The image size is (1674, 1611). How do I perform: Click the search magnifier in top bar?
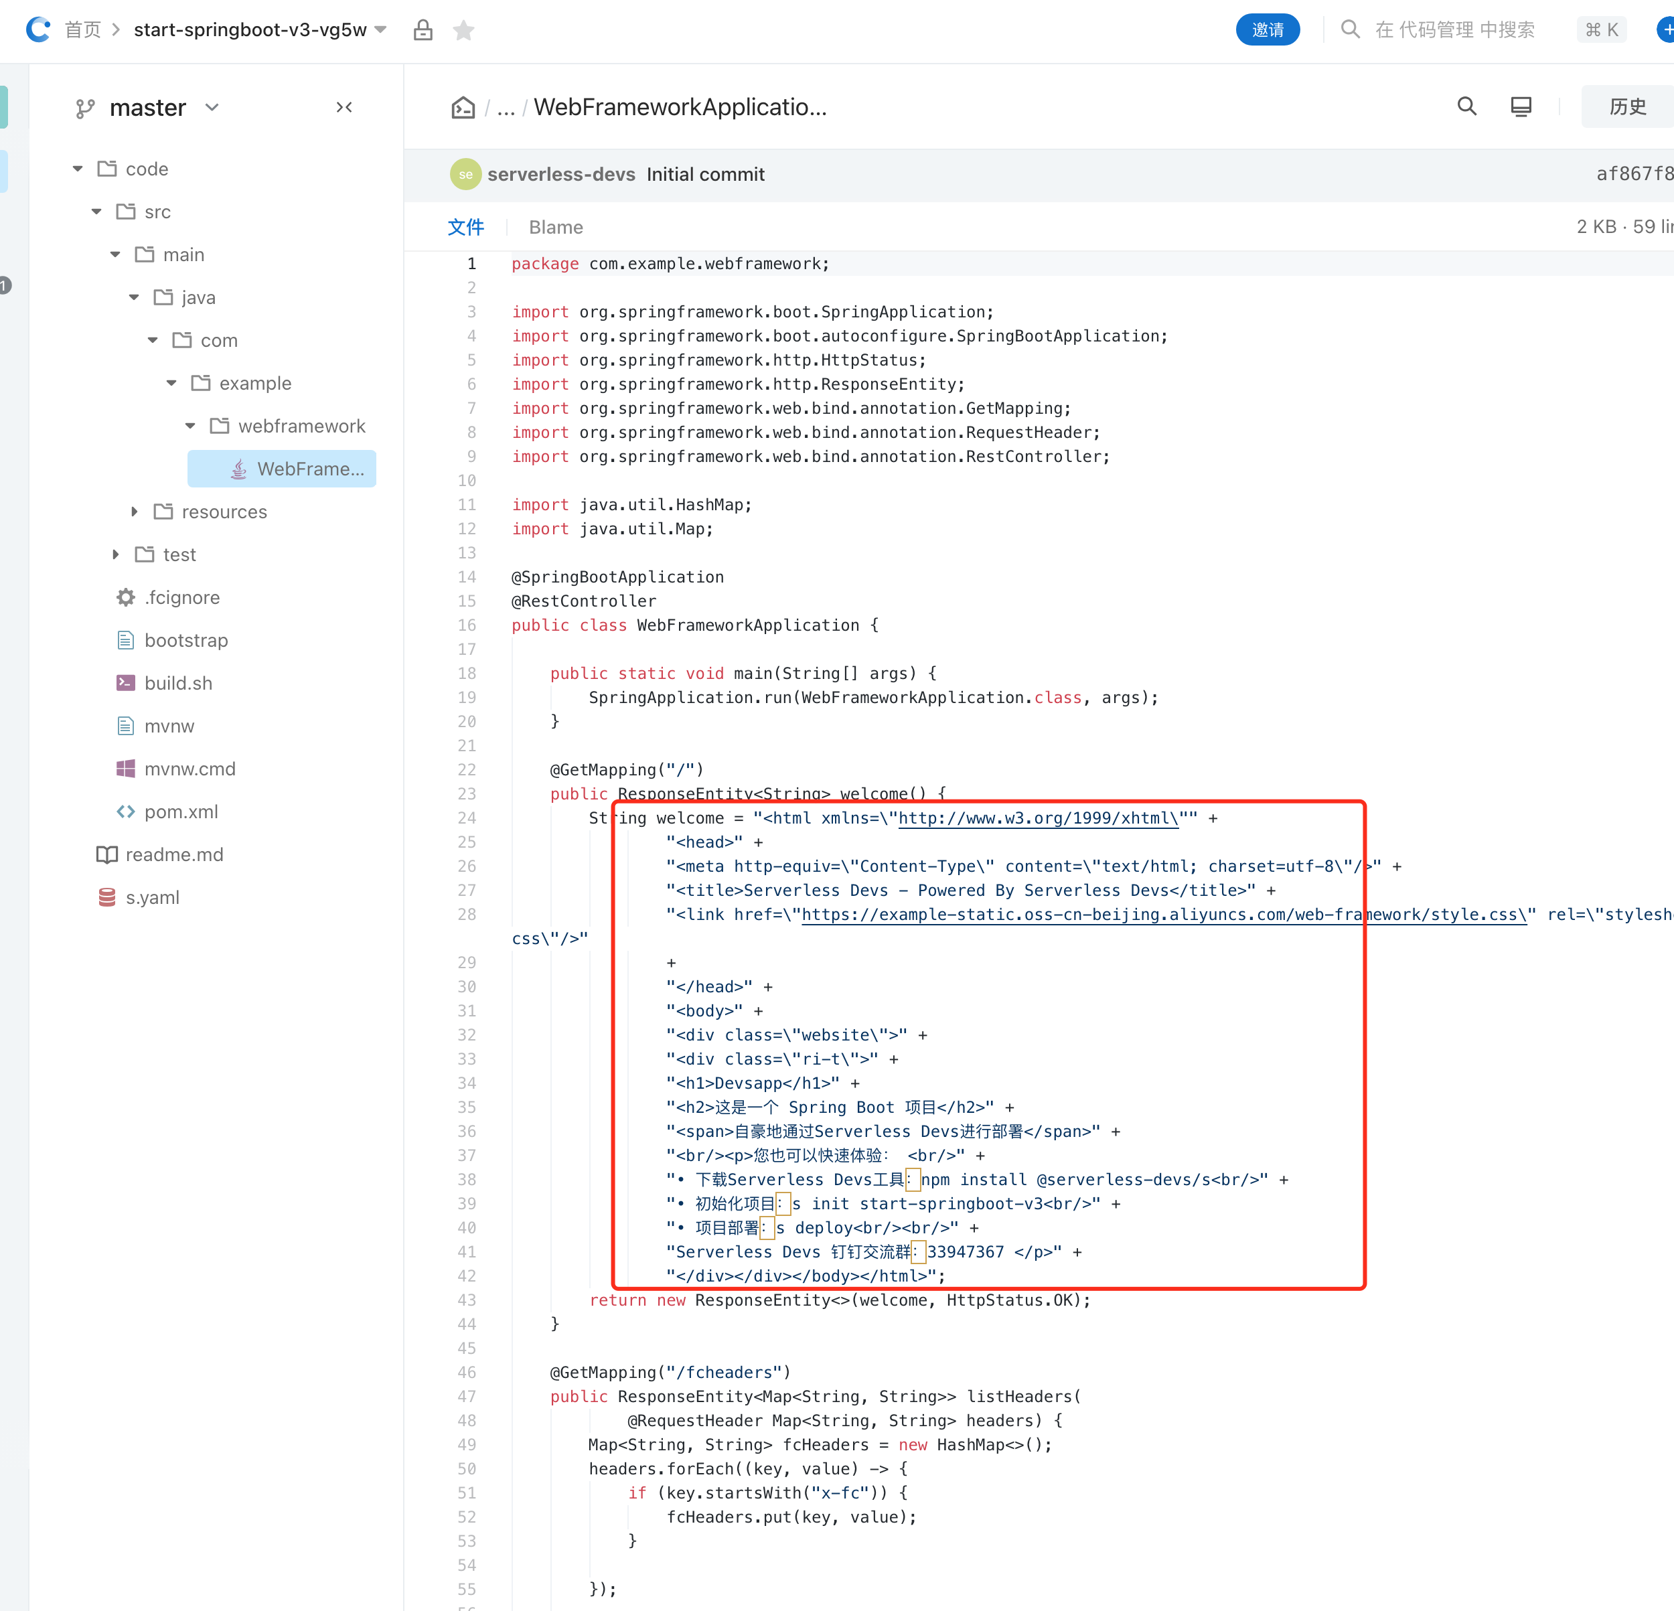[1349, 30]
